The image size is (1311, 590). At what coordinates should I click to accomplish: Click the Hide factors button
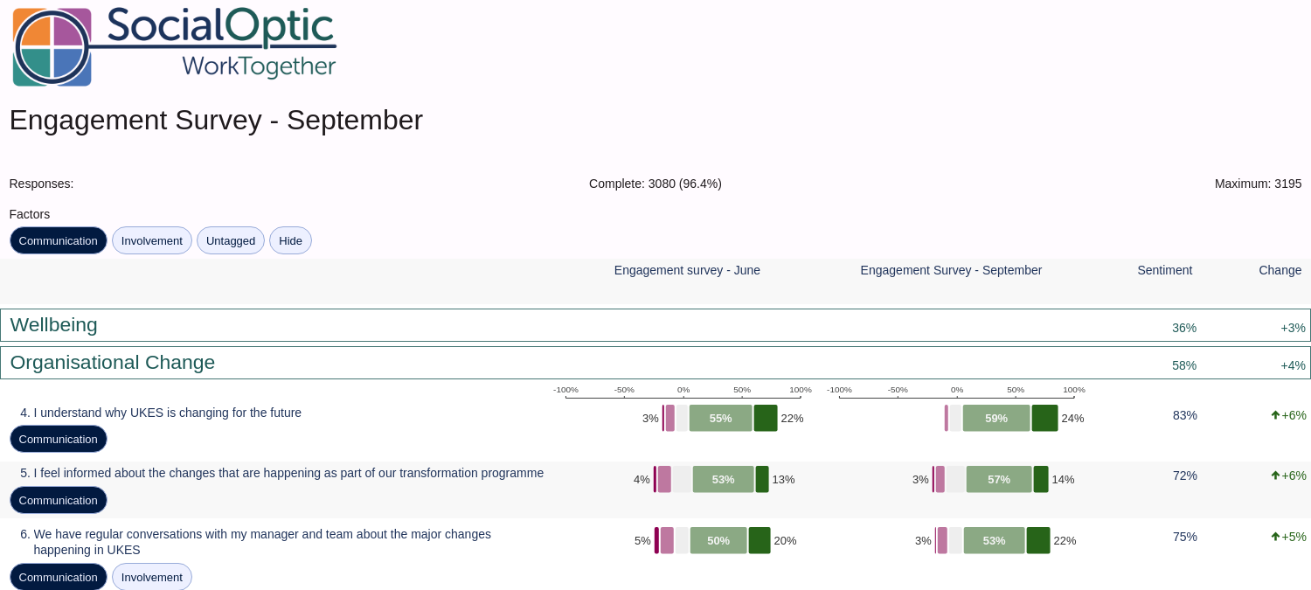coord(290,240)
